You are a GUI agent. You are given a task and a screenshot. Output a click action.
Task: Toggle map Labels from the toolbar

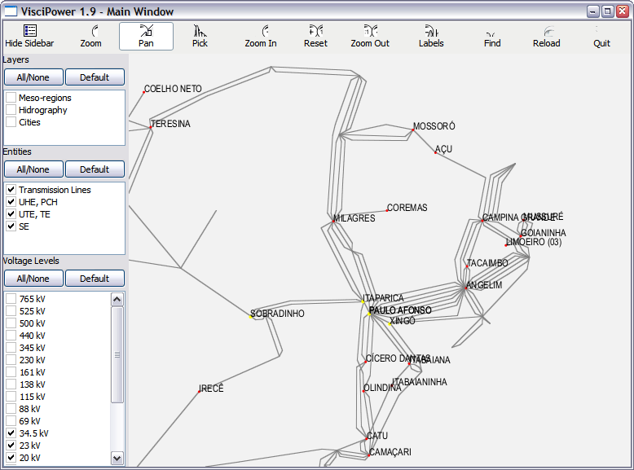point(431,37)
